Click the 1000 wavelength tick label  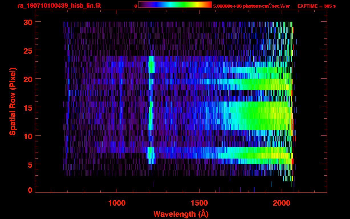click(117, 203)
